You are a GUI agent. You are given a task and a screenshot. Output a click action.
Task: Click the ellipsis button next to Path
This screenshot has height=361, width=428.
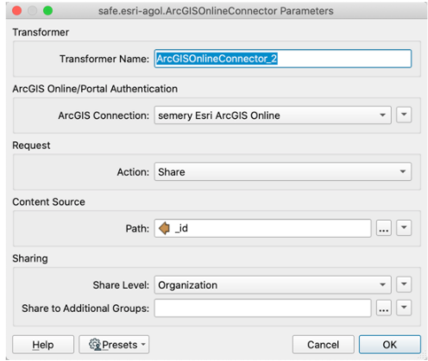384,228
